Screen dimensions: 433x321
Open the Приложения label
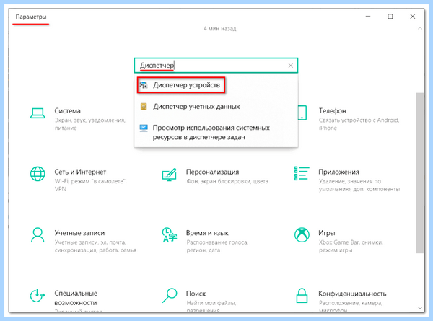click(x=338, y=172)
